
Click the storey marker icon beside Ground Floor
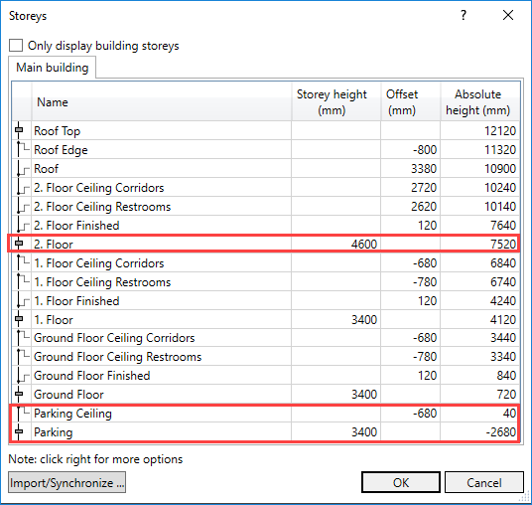(19, 394)
